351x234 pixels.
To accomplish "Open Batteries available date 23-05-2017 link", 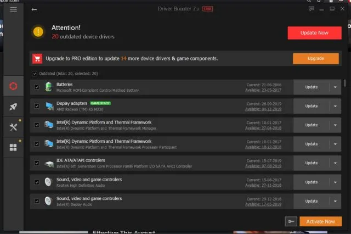I will pos(263,90).
